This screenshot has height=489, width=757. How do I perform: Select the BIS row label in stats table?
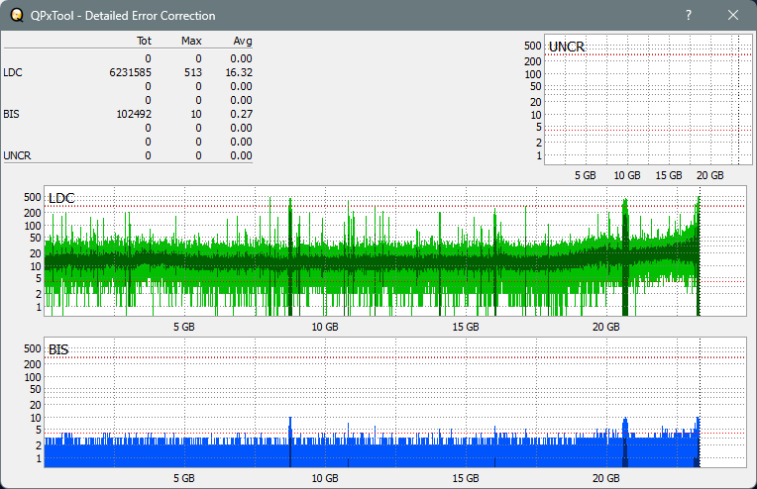[11, 114]
